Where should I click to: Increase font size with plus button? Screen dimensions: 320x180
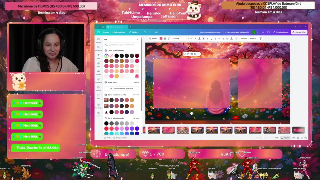tap(195, 38)
